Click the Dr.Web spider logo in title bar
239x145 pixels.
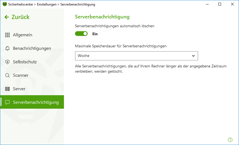click(5, 4)
